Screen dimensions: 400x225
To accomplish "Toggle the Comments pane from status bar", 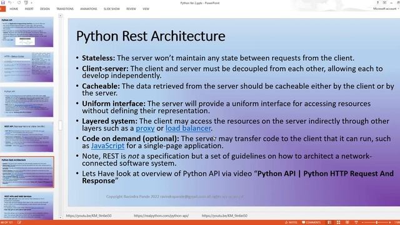I will coord(311,222).
